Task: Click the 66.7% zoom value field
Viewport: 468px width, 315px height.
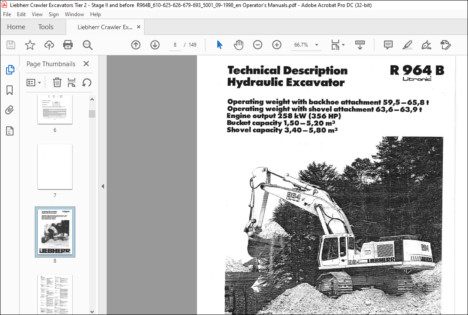Action: click(301, 45)
